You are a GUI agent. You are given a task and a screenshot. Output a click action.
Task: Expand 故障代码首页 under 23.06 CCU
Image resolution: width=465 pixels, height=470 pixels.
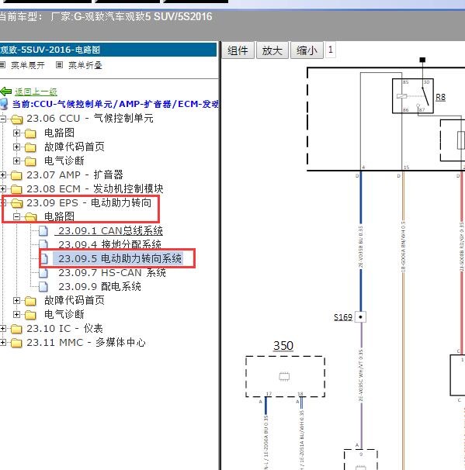coord(17,147)
